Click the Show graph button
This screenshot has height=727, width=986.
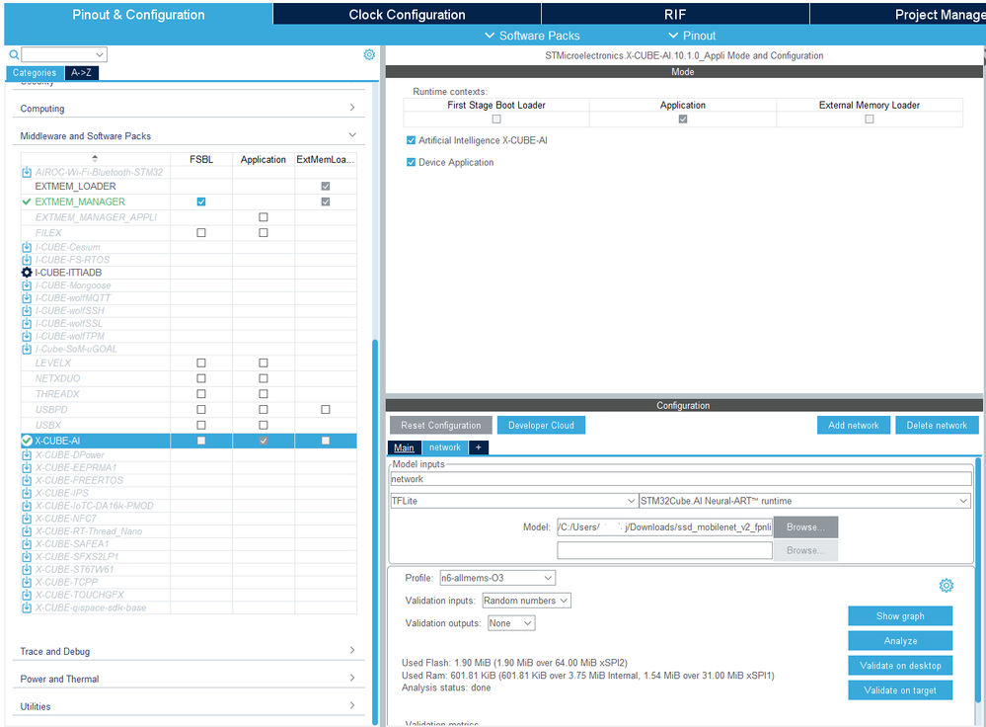900,616
